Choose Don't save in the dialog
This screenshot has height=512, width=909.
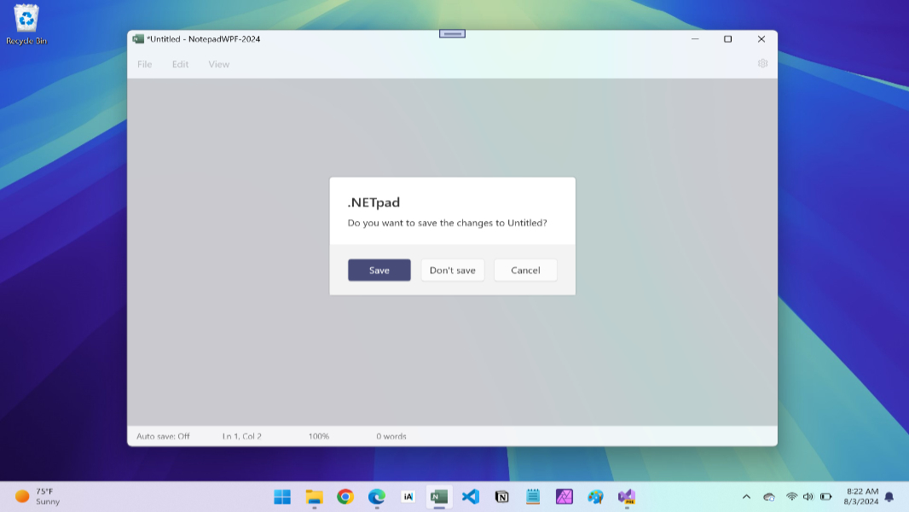click(452, 270)
